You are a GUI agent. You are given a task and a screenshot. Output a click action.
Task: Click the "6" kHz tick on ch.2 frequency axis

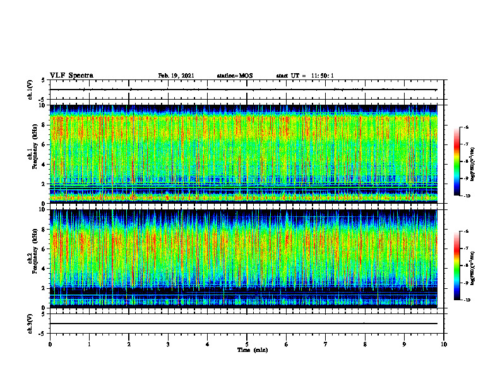[44, 249]
